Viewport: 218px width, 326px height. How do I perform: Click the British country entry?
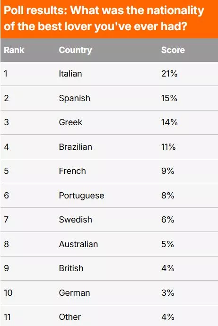click(71, 268)
